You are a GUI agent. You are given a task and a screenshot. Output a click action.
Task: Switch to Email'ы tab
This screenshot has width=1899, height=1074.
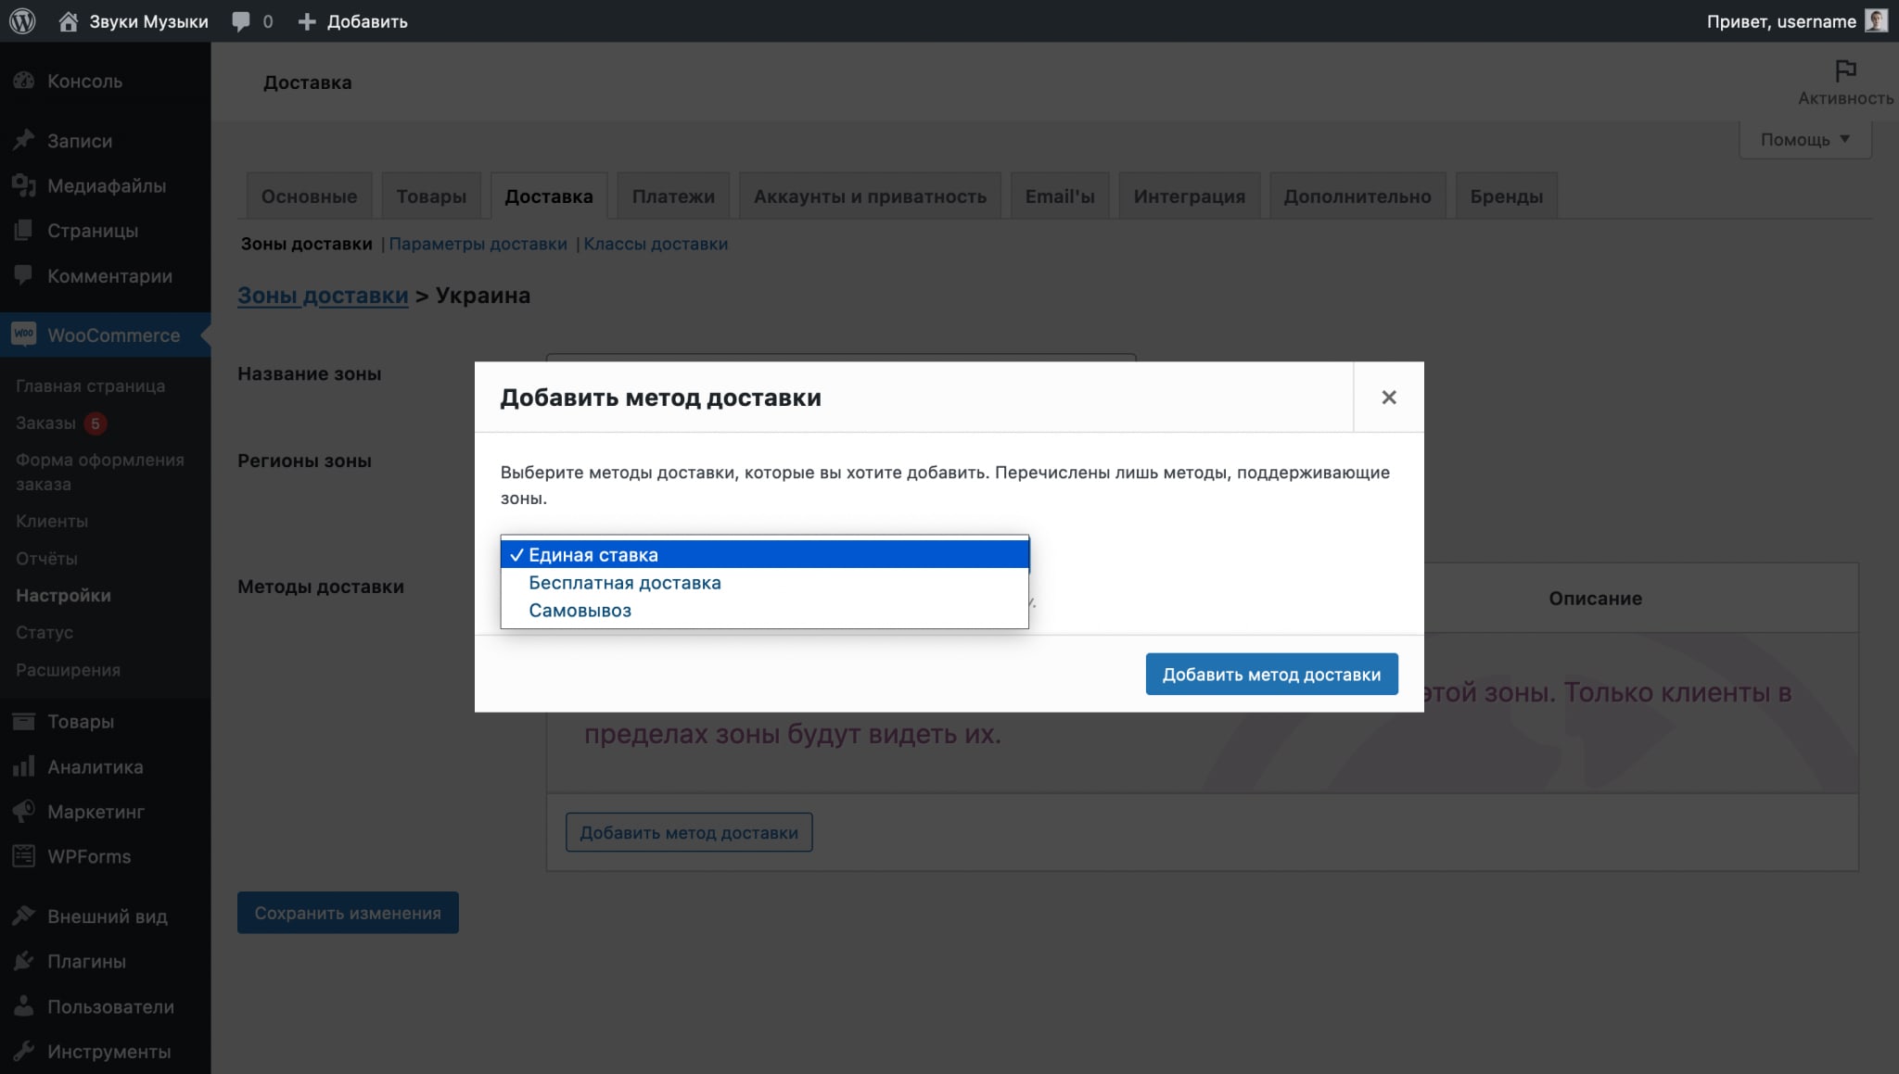(1060, 196)
